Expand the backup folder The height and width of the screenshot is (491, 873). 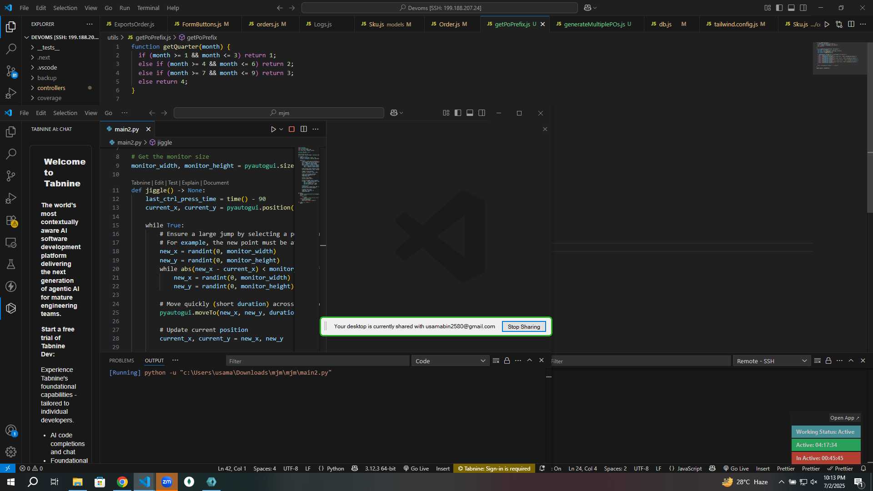pos(47,78)
